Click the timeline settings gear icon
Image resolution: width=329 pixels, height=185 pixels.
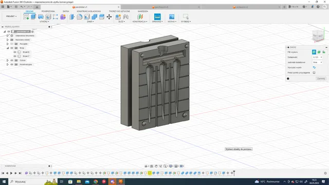click(325, 173)
